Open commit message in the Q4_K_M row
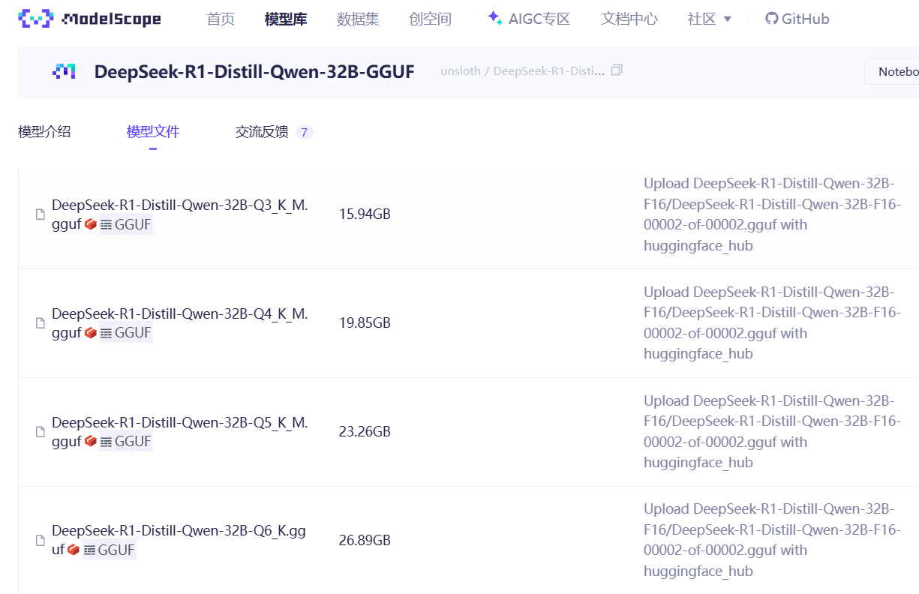 coord(772,323)
